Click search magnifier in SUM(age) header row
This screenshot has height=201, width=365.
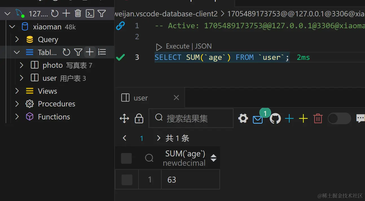click(x=149, y=158)
